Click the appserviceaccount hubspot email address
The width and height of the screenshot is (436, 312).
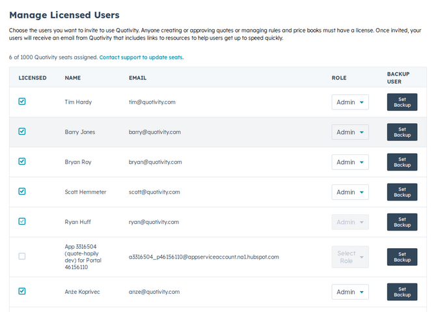pos(204,257)
